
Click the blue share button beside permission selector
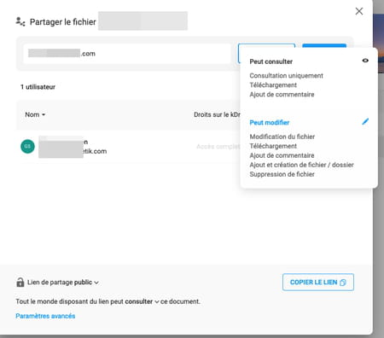(x=324, y=45)
